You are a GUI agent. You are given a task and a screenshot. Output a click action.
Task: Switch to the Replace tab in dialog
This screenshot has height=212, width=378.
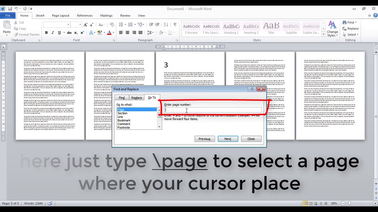(136, 98)
